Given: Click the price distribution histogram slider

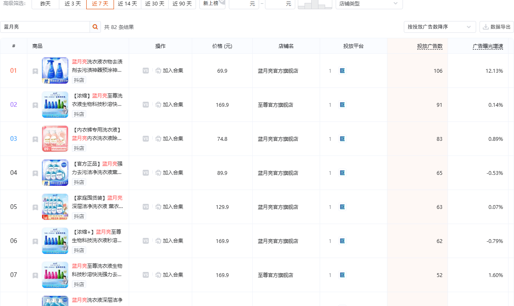Looking at the screenshot, I should 315,4.
